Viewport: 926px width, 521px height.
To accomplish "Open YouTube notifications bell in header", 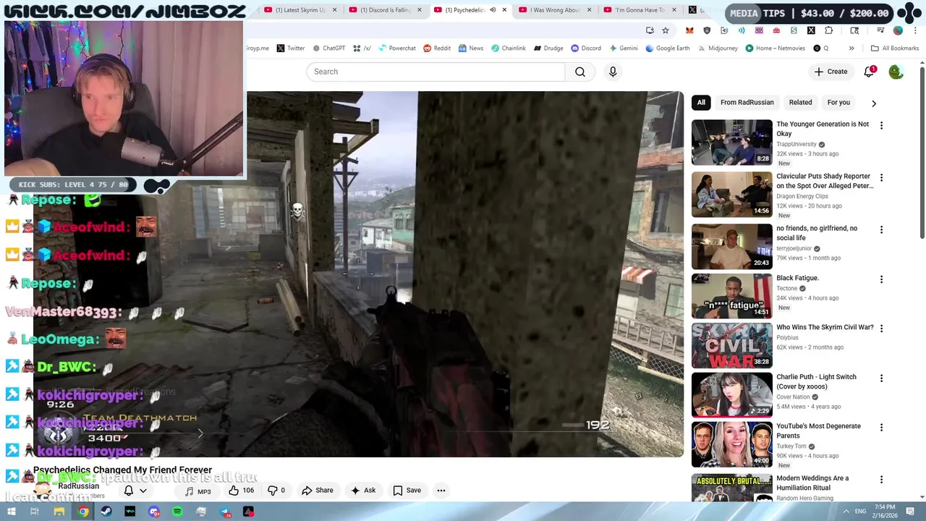I will pyautogui.click(x=870, y=72).
